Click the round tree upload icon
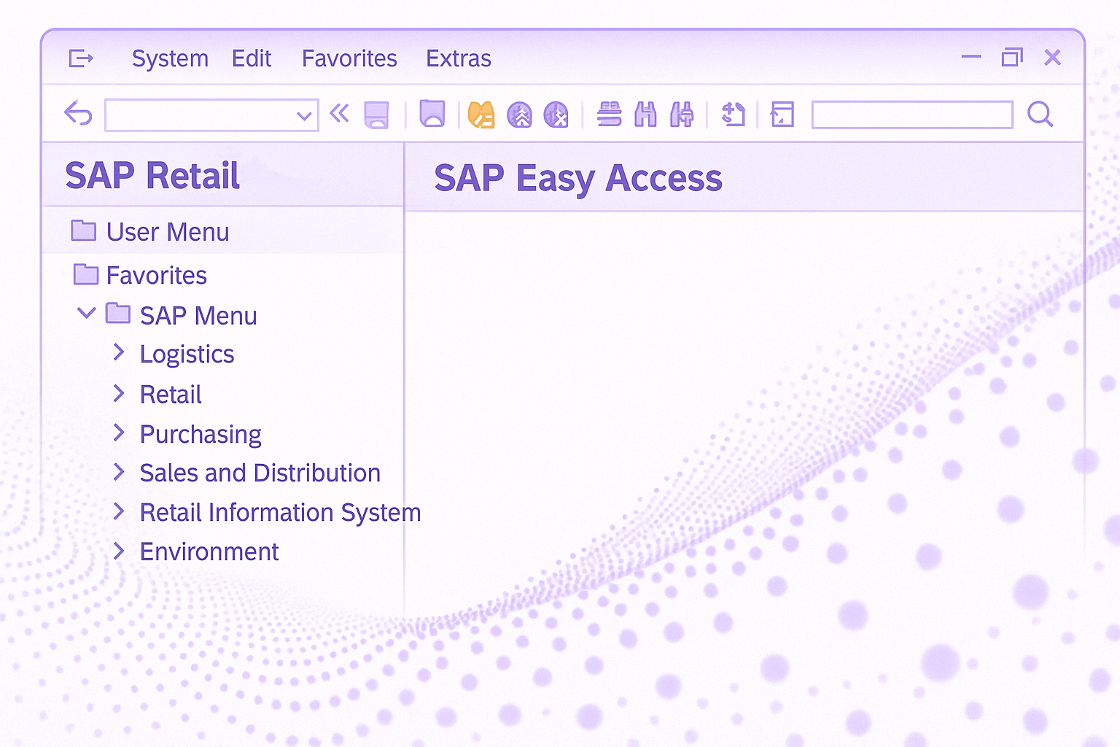1120x747 pixels. pyautogui.click(x=519, y=115)
